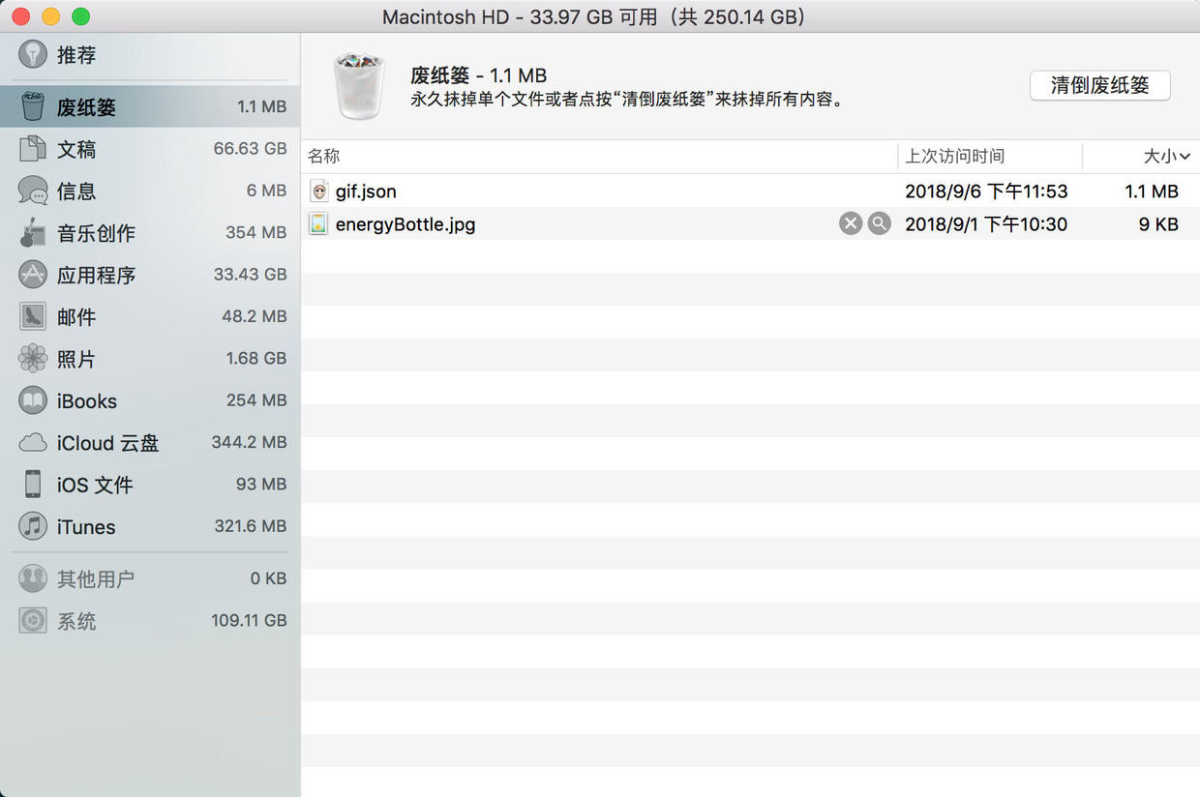
Task: Click the iTunes music note icon
Action: coord(33,526)
